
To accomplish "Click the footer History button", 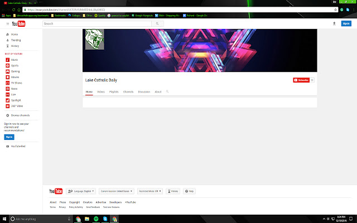I will click(x=173, y=191).
